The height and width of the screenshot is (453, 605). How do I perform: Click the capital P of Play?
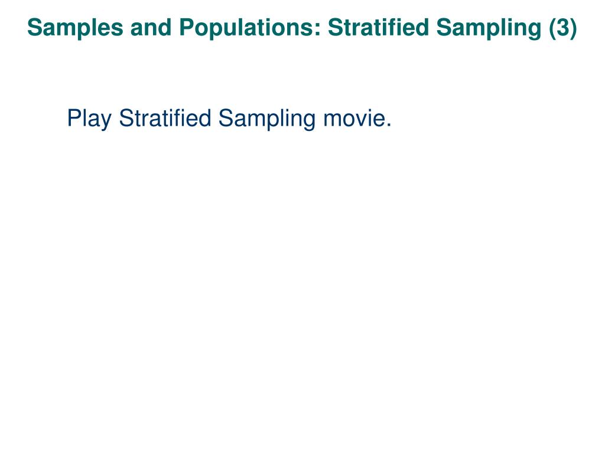(74, 118)
